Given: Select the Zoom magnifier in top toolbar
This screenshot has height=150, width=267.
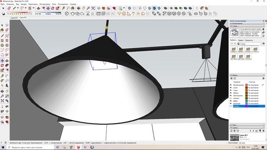Looking at the screenshot, I should click(x=88, y=8).
